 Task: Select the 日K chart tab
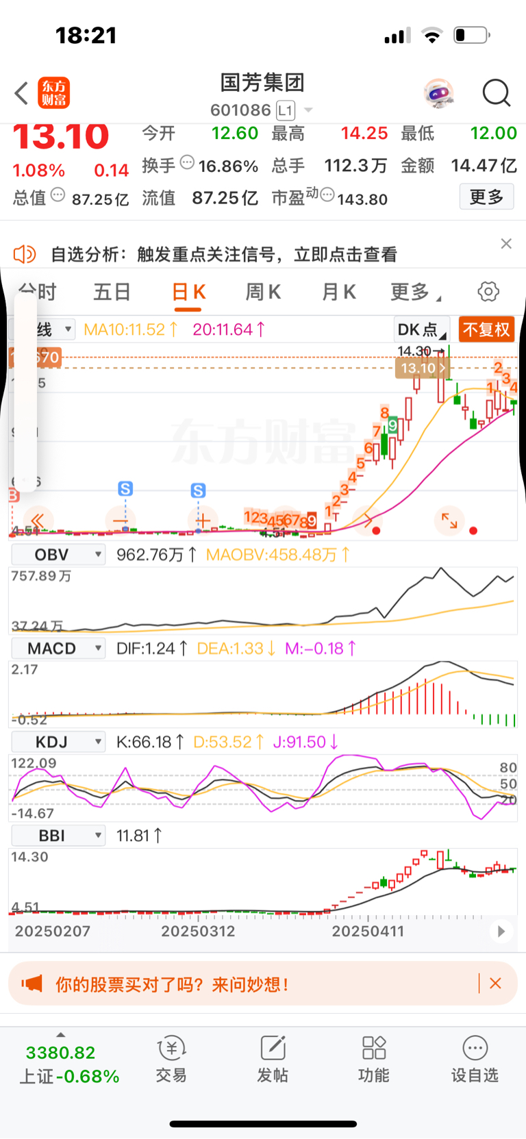point(188,292)
